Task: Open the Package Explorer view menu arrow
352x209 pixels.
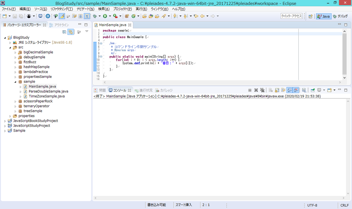Action: (x=87, y=31)
